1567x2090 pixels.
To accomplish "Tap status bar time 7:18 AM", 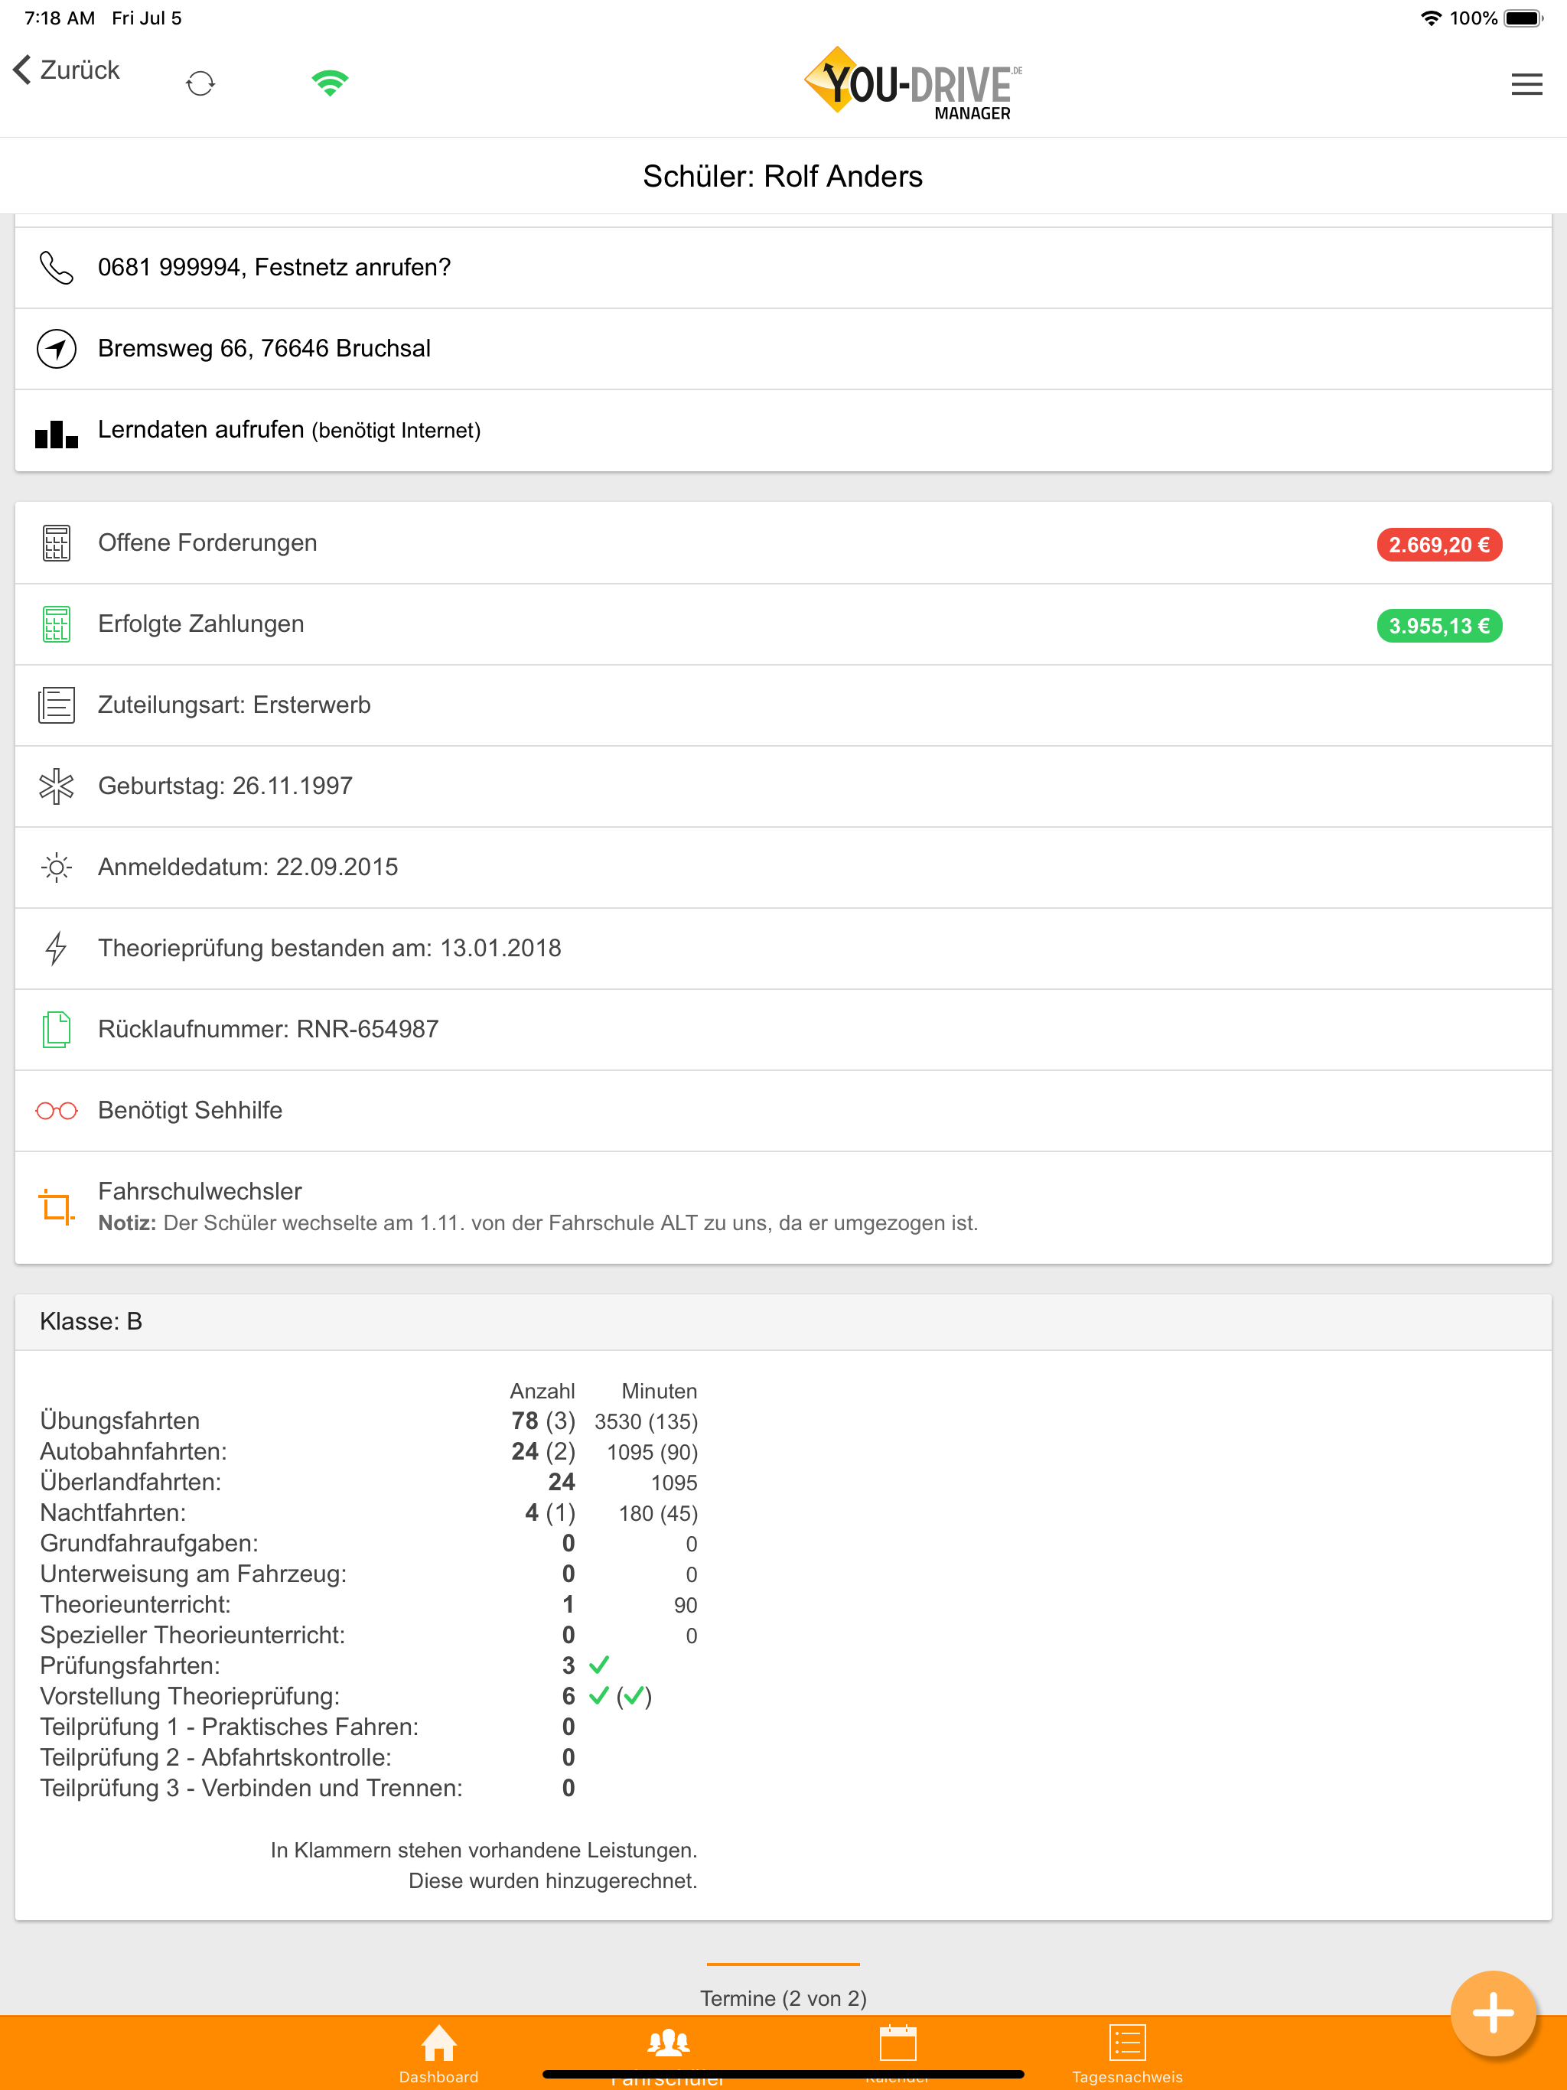I will (60, 18).
